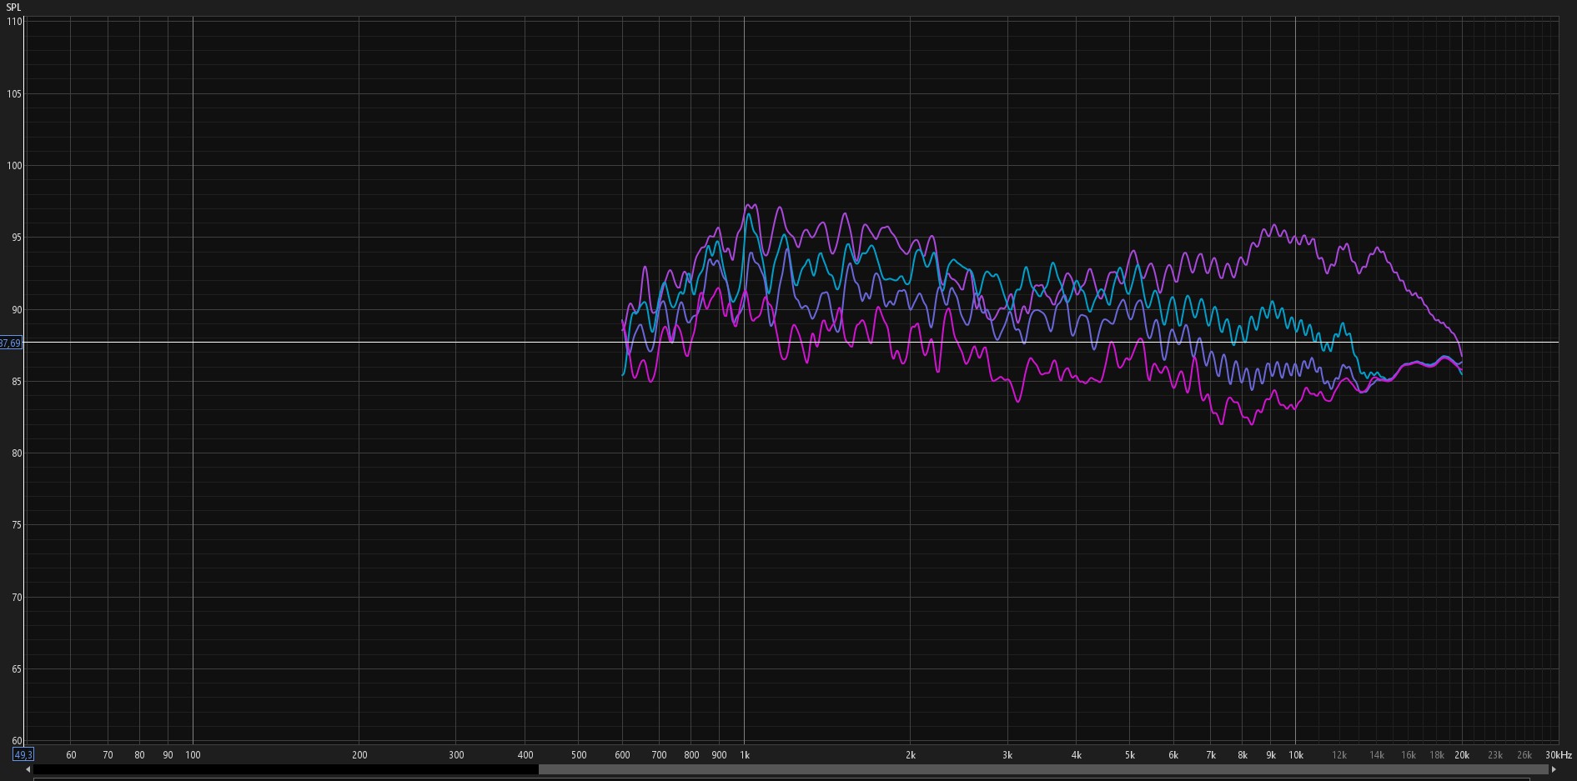Click the 1k frequency axis label
1577x781 pixels.
[x=745, y=755]
